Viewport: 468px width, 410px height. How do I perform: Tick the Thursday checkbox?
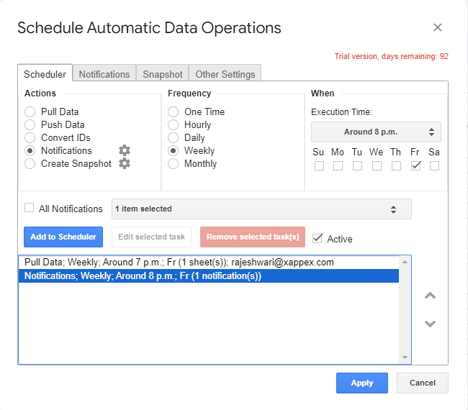point(396,165)
